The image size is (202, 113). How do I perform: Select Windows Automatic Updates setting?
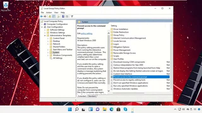[126, 89]
